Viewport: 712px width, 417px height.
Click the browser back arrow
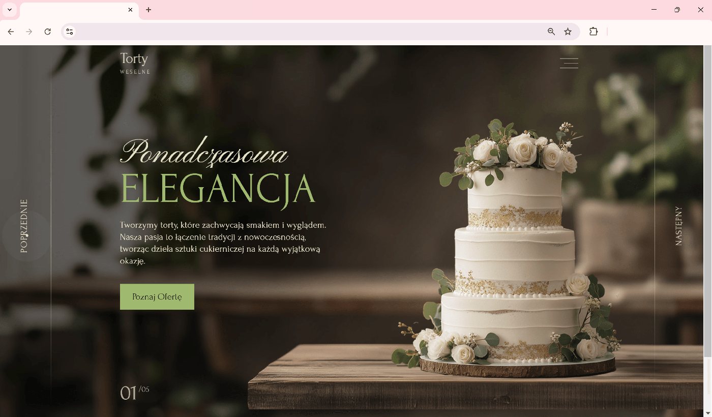(11, 32)
